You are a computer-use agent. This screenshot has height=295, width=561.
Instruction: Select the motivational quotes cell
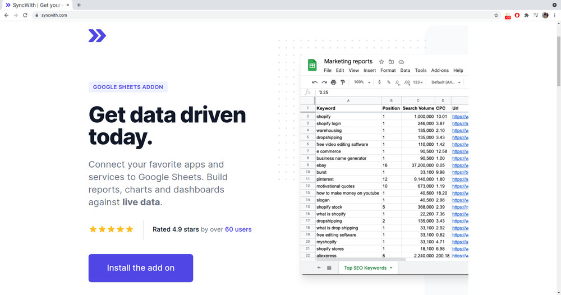pyautogui.click(x=348, y=186)
